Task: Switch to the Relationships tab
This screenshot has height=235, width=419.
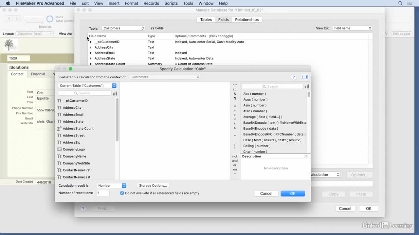Action: pos(247,20)
